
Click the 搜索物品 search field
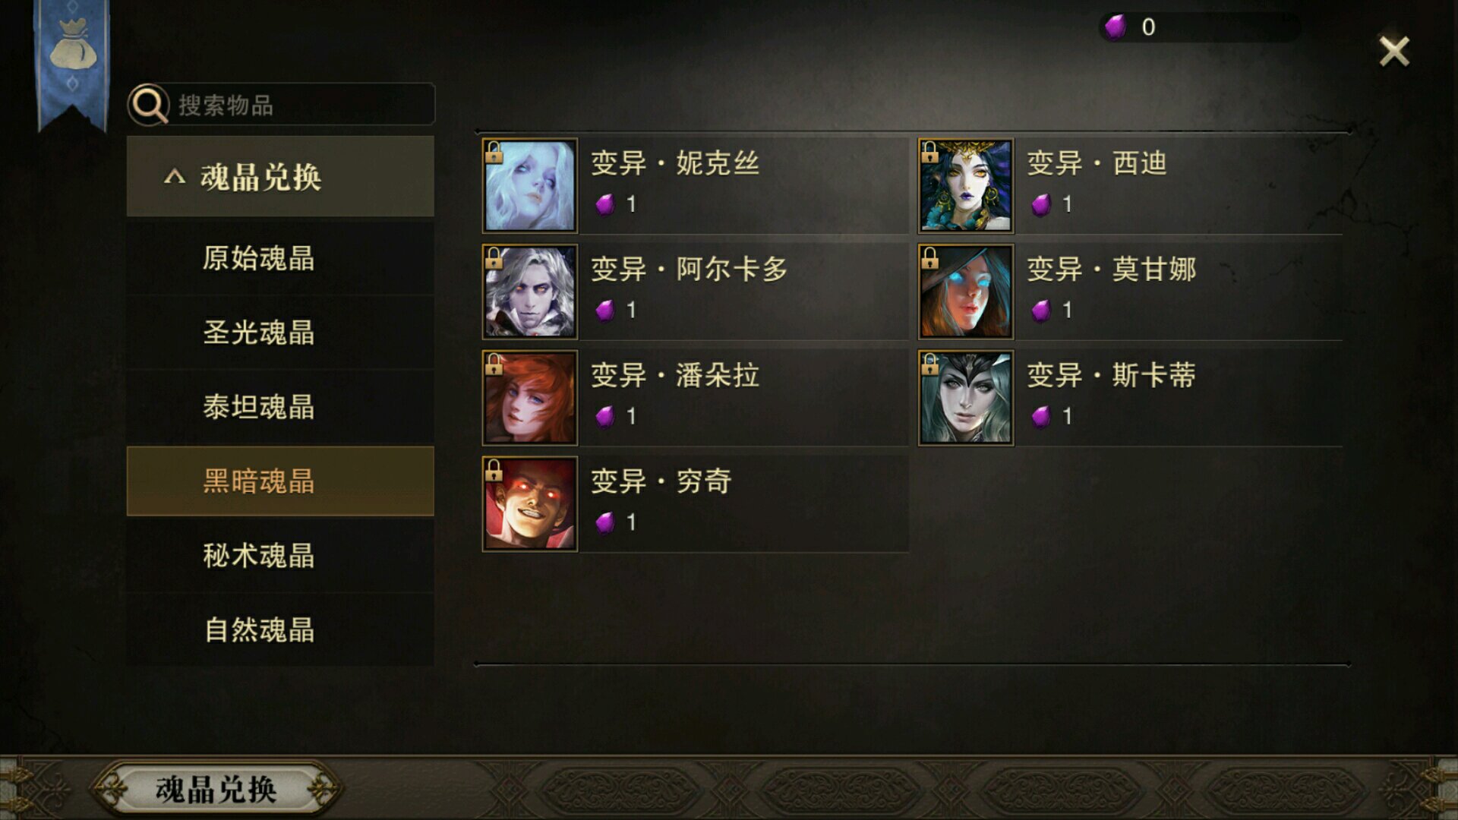[x=282, y=105]
